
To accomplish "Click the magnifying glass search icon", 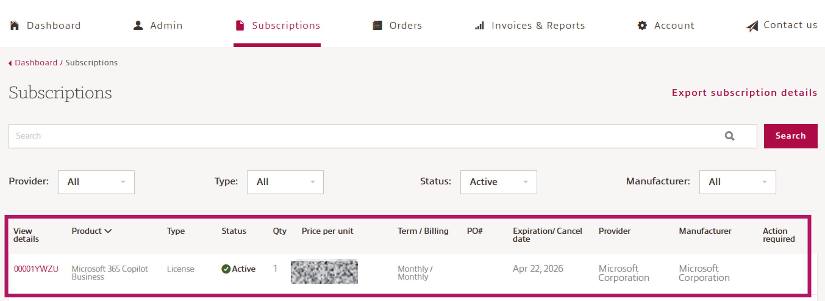I will (729, 136).
